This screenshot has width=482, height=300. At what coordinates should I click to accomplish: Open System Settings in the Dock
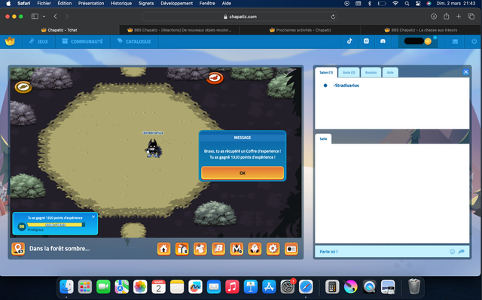click(x=288, y=287)
